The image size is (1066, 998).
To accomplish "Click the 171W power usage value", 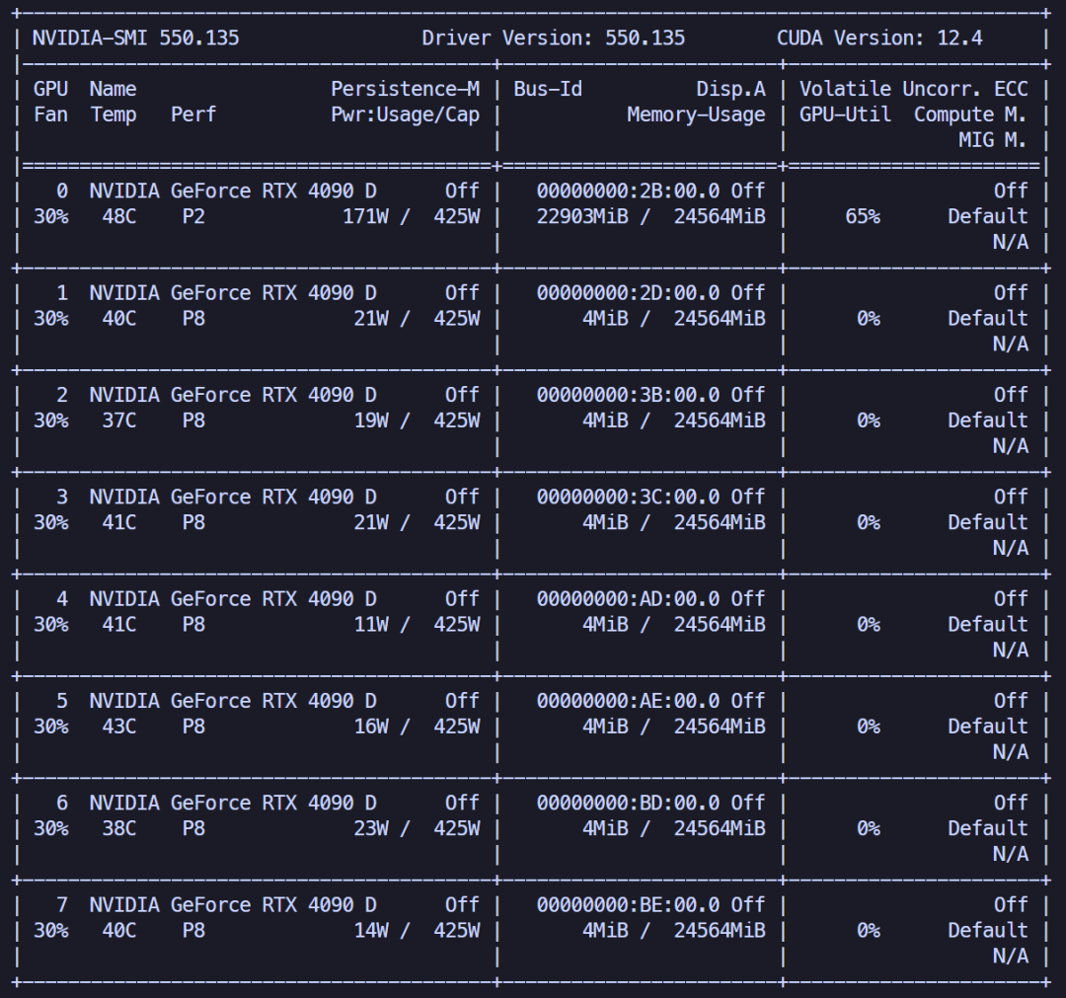I will coord(365,217).
